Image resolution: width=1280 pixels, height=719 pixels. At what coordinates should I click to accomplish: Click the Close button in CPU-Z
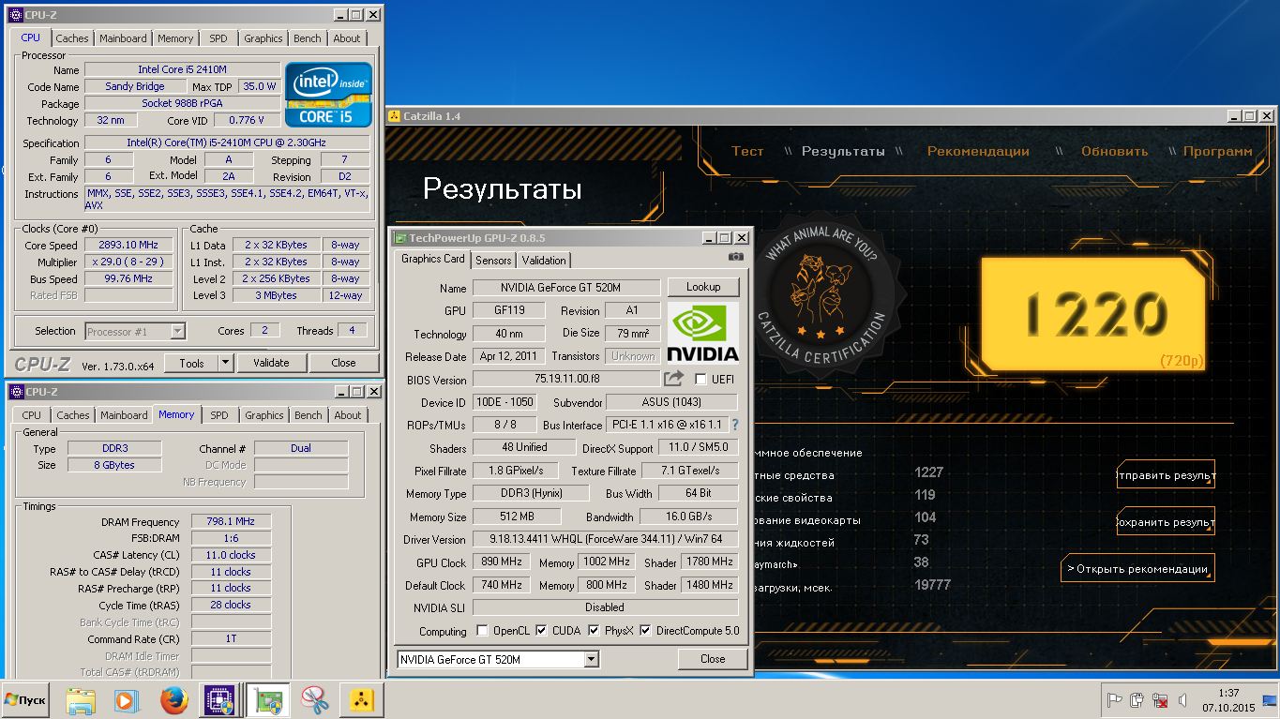pos(344,363)
